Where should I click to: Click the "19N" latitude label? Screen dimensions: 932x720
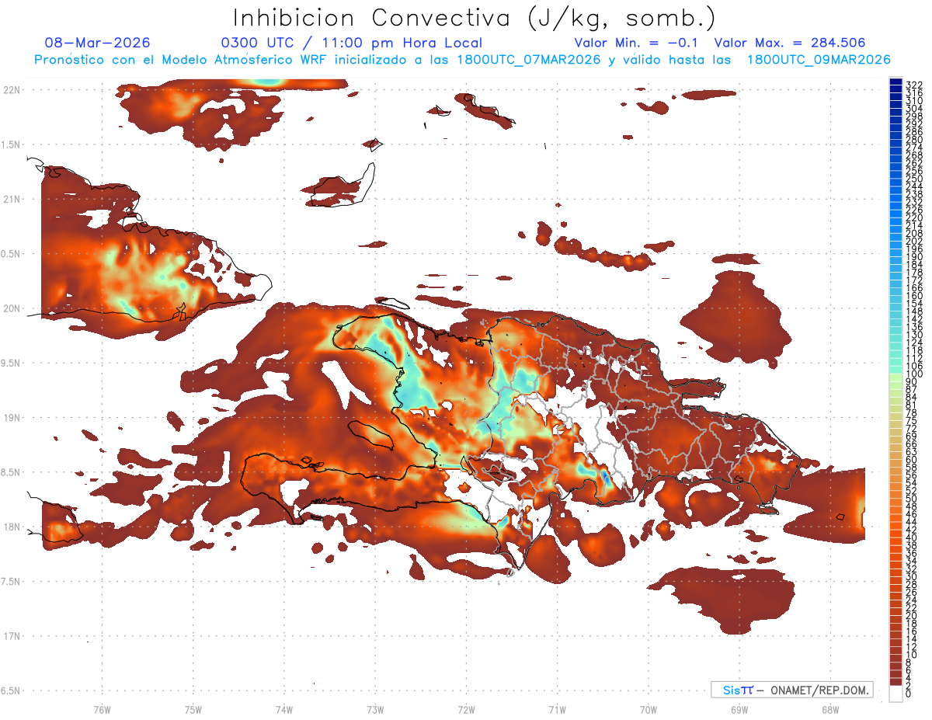(12, 418)
